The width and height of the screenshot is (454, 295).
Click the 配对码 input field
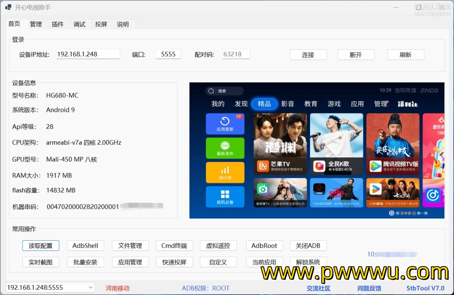236,54
